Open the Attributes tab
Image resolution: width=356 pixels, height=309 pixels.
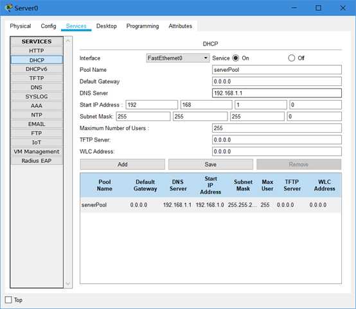pos(181,26)
